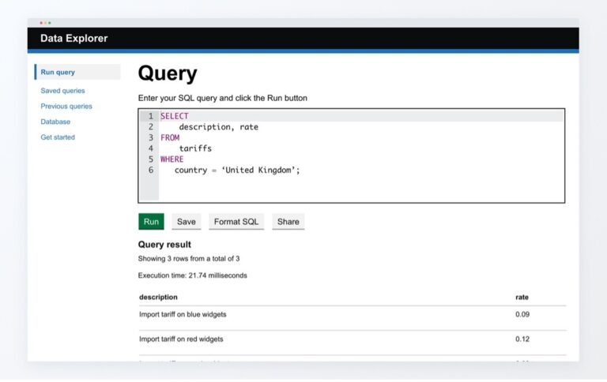Click line number 1 in editor gutter
The height and width of the screenshot is (382, 607).
coord(150,116)
